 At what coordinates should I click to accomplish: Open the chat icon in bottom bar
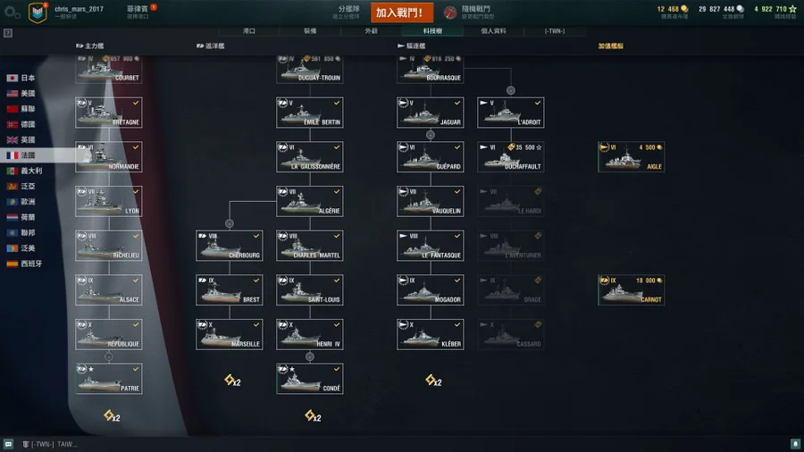tap(8, 444)
